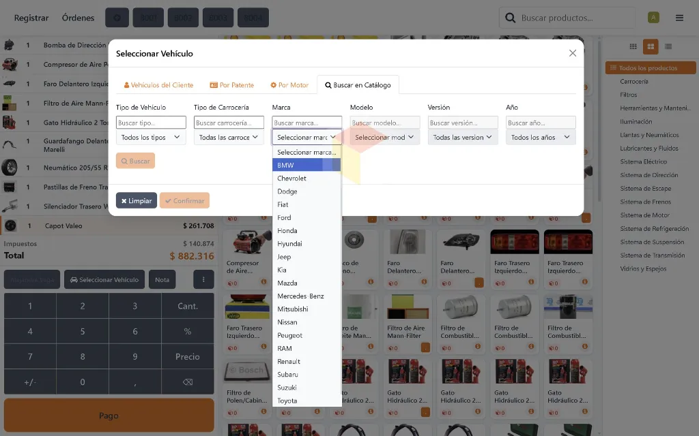
Task: Select Lubricantes y Fluidos category
Action: (648, 148)
